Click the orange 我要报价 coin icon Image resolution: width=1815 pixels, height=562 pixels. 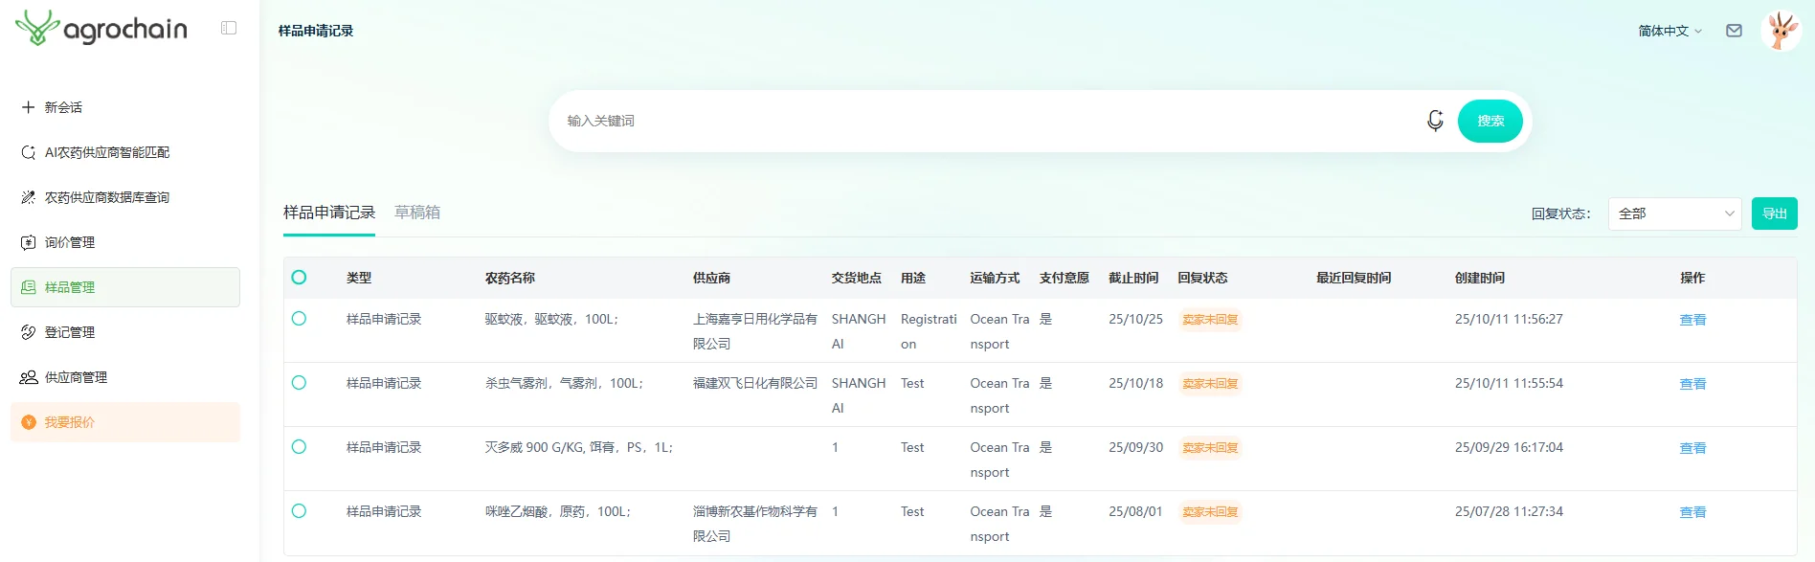[x=28, y=422]
